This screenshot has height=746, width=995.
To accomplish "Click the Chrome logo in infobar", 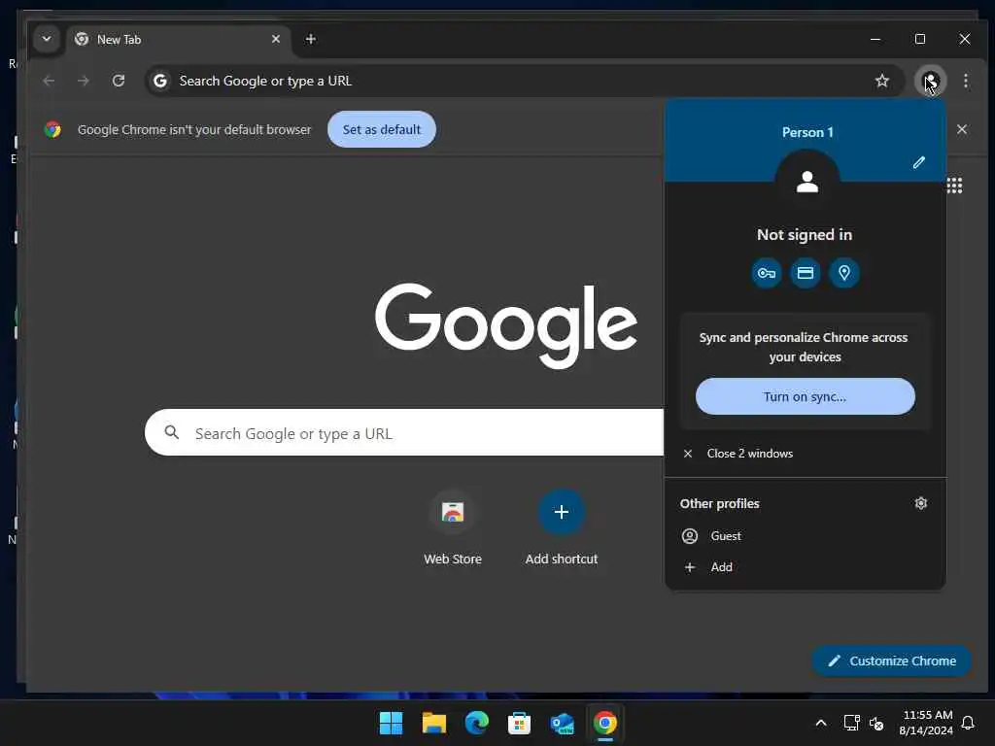I will (x=52, y=129).
